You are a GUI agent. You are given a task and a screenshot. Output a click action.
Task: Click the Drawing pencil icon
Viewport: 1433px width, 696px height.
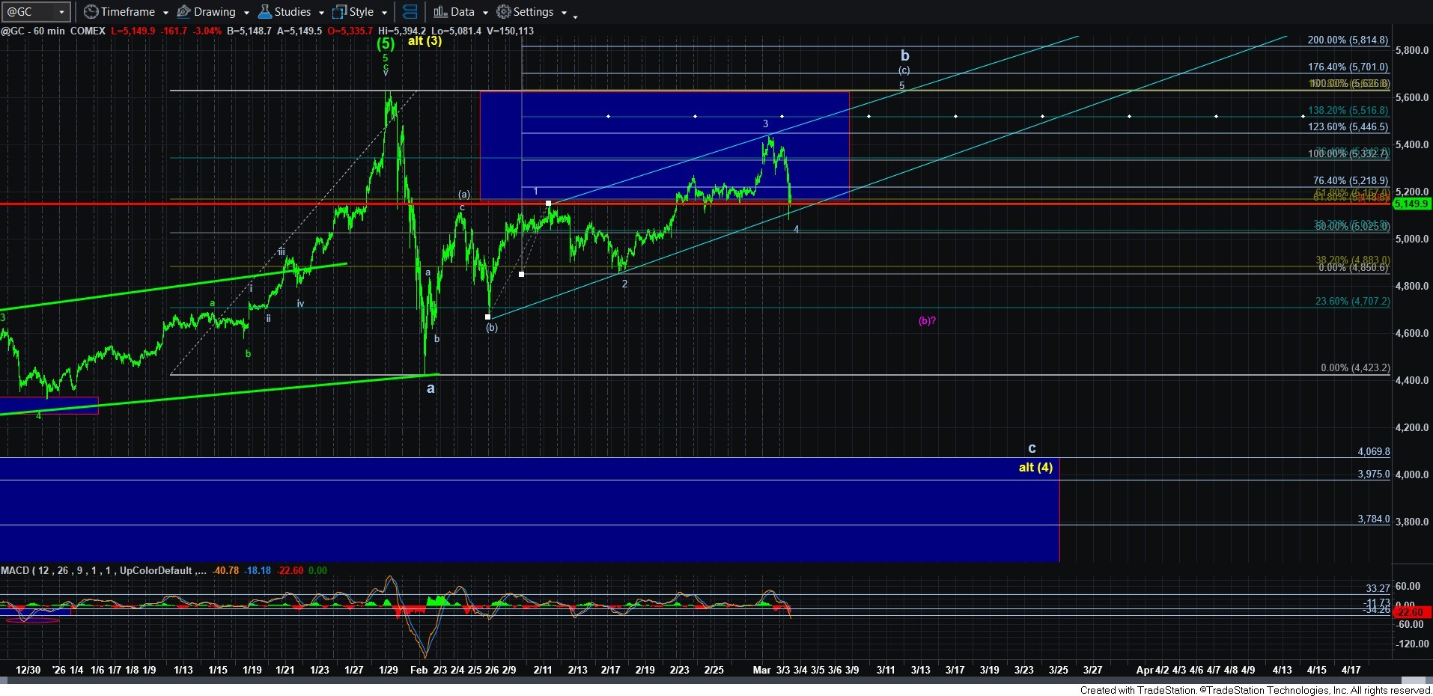tap(183, 12)
